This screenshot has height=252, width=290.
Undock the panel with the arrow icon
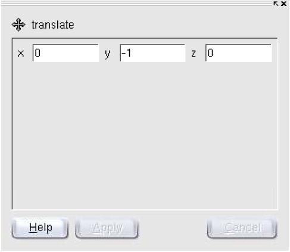(x=276, y=4)
